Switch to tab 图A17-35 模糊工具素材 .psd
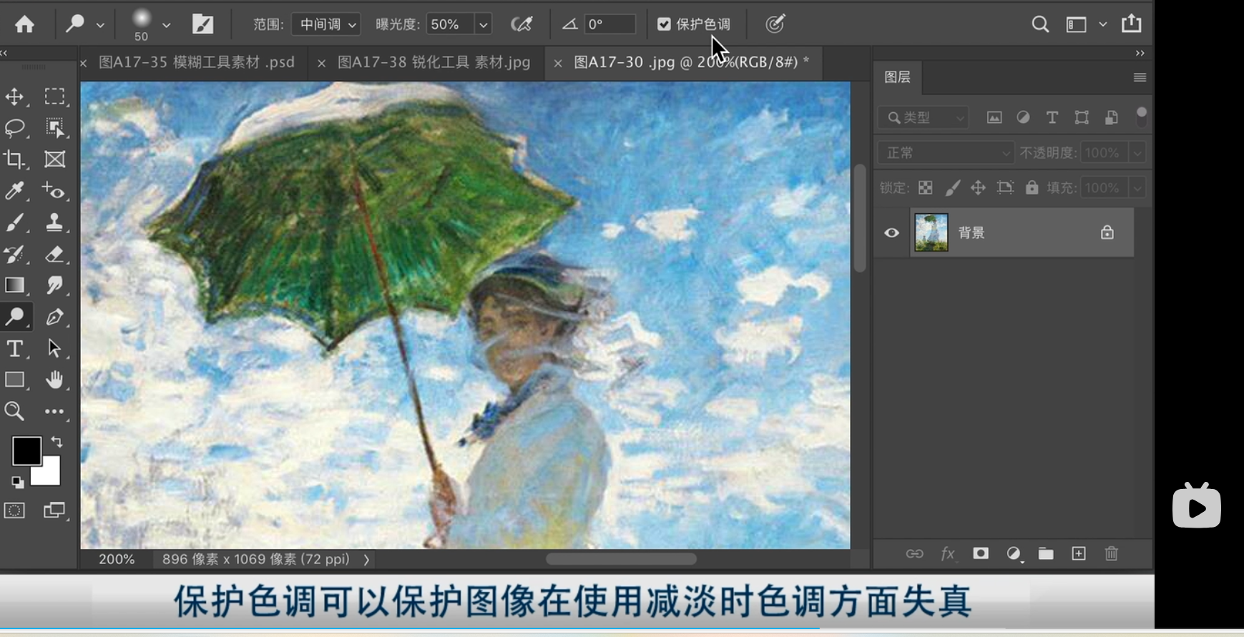This screenshot has width=1244, height=637. [x=197, y=62]
